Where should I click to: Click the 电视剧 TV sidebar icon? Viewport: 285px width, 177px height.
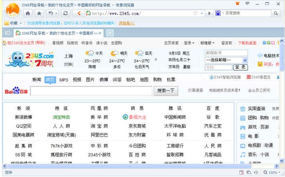(243, 146)
